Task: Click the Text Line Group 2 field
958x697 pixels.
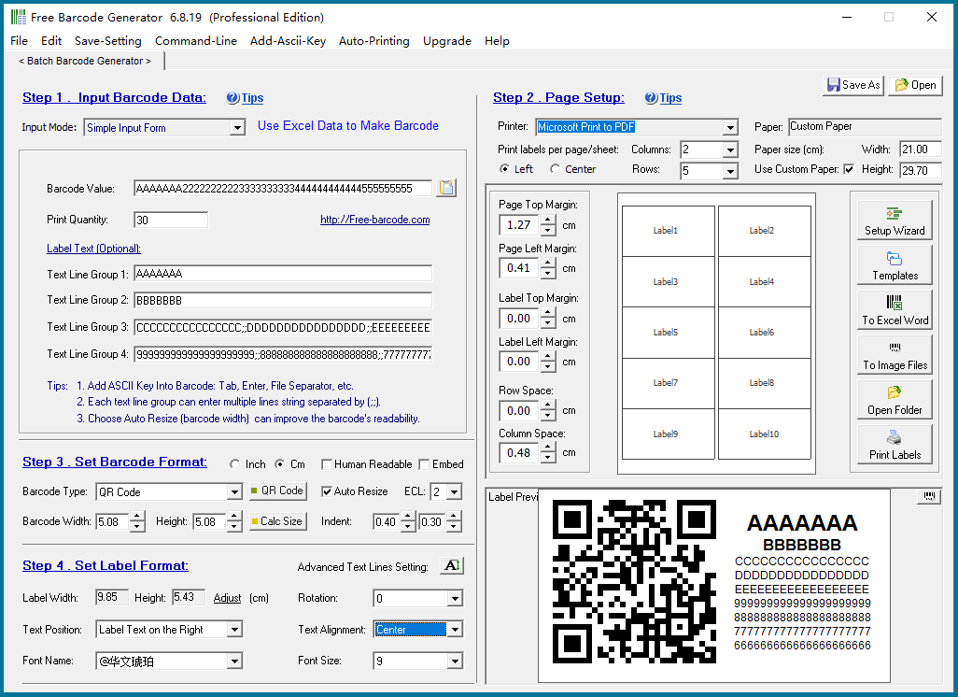Action: pyautogui.click(x=283, y=300)
